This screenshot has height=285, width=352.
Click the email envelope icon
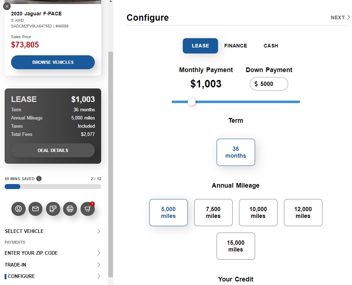tap(36, 209)
